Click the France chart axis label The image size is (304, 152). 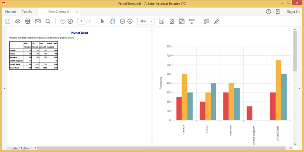point(207,129)
